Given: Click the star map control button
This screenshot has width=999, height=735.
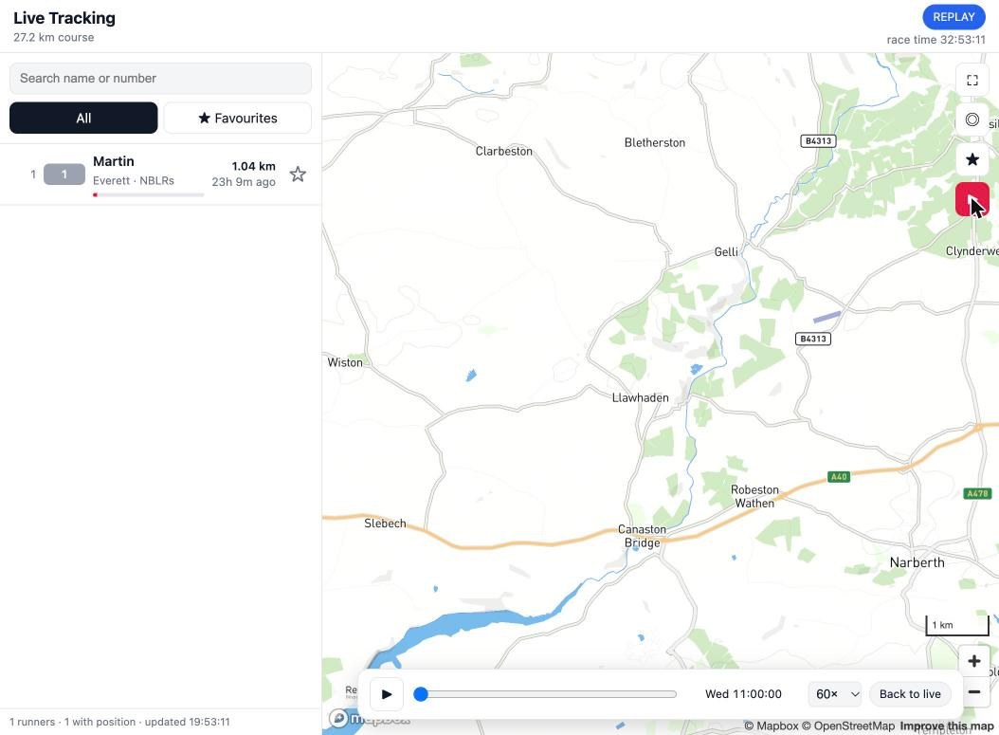Looking at the screenshot, I should coord(972,159).
